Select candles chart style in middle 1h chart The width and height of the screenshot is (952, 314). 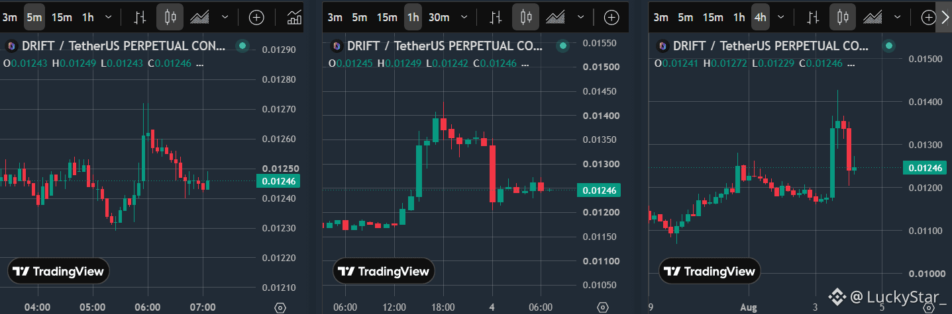[x=526, y=17]
